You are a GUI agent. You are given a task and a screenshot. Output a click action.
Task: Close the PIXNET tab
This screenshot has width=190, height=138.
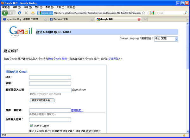point(45,19)
